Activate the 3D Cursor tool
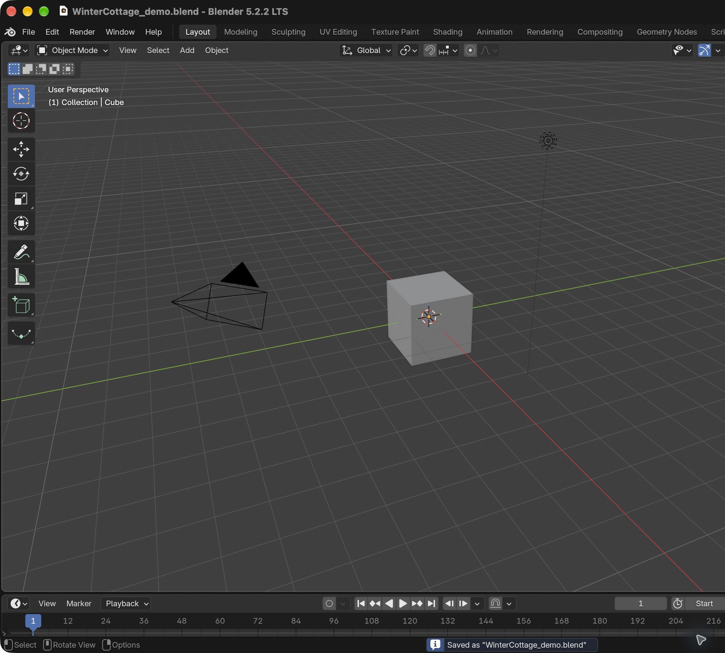Image resolution: width=725 pixels, height=653 pixels. [21, 121]
